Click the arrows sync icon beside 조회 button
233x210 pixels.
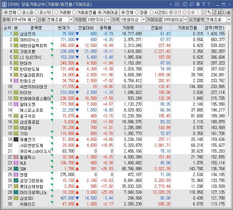tap(209, 12)
